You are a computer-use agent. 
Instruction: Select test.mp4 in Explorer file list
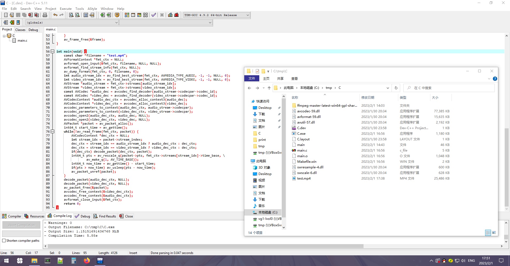[x=304, y=178]
